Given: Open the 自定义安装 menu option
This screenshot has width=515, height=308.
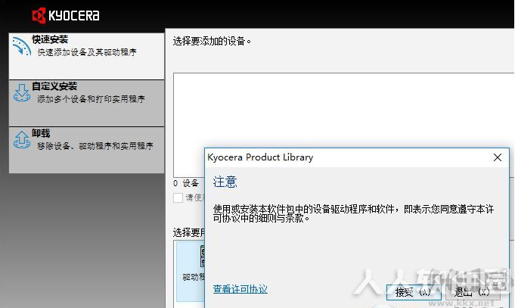Looking at the screenshot, I should coord(87,103).
